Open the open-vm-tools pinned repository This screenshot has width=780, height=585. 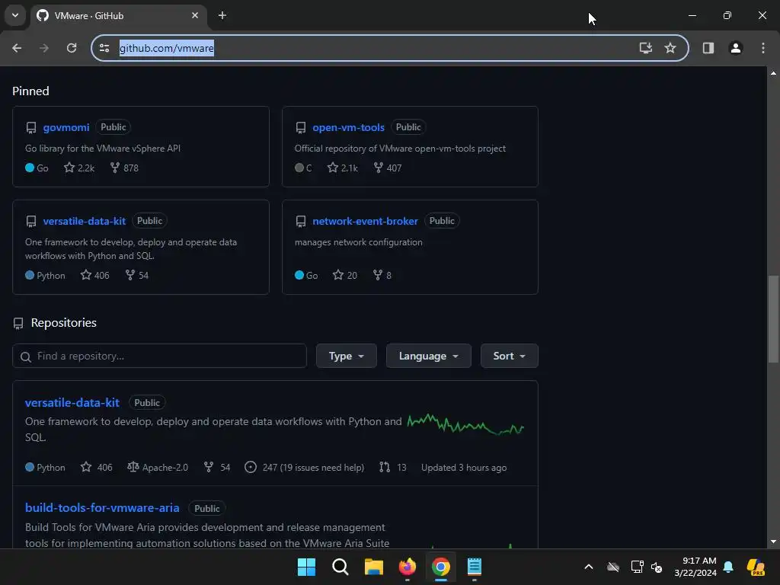348,127
